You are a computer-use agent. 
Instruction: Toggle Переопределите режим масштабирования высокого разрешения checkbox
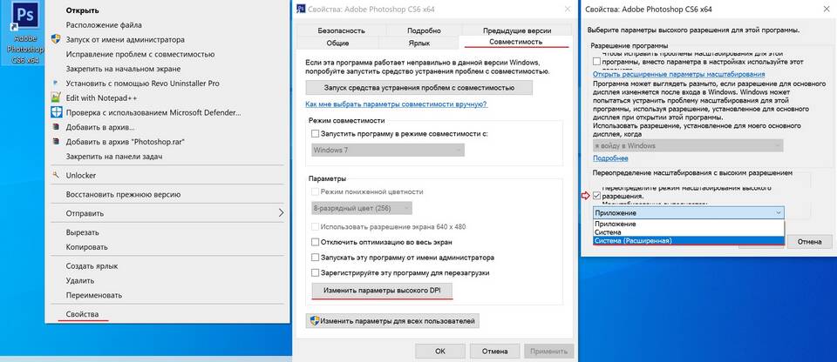point(596,196)
